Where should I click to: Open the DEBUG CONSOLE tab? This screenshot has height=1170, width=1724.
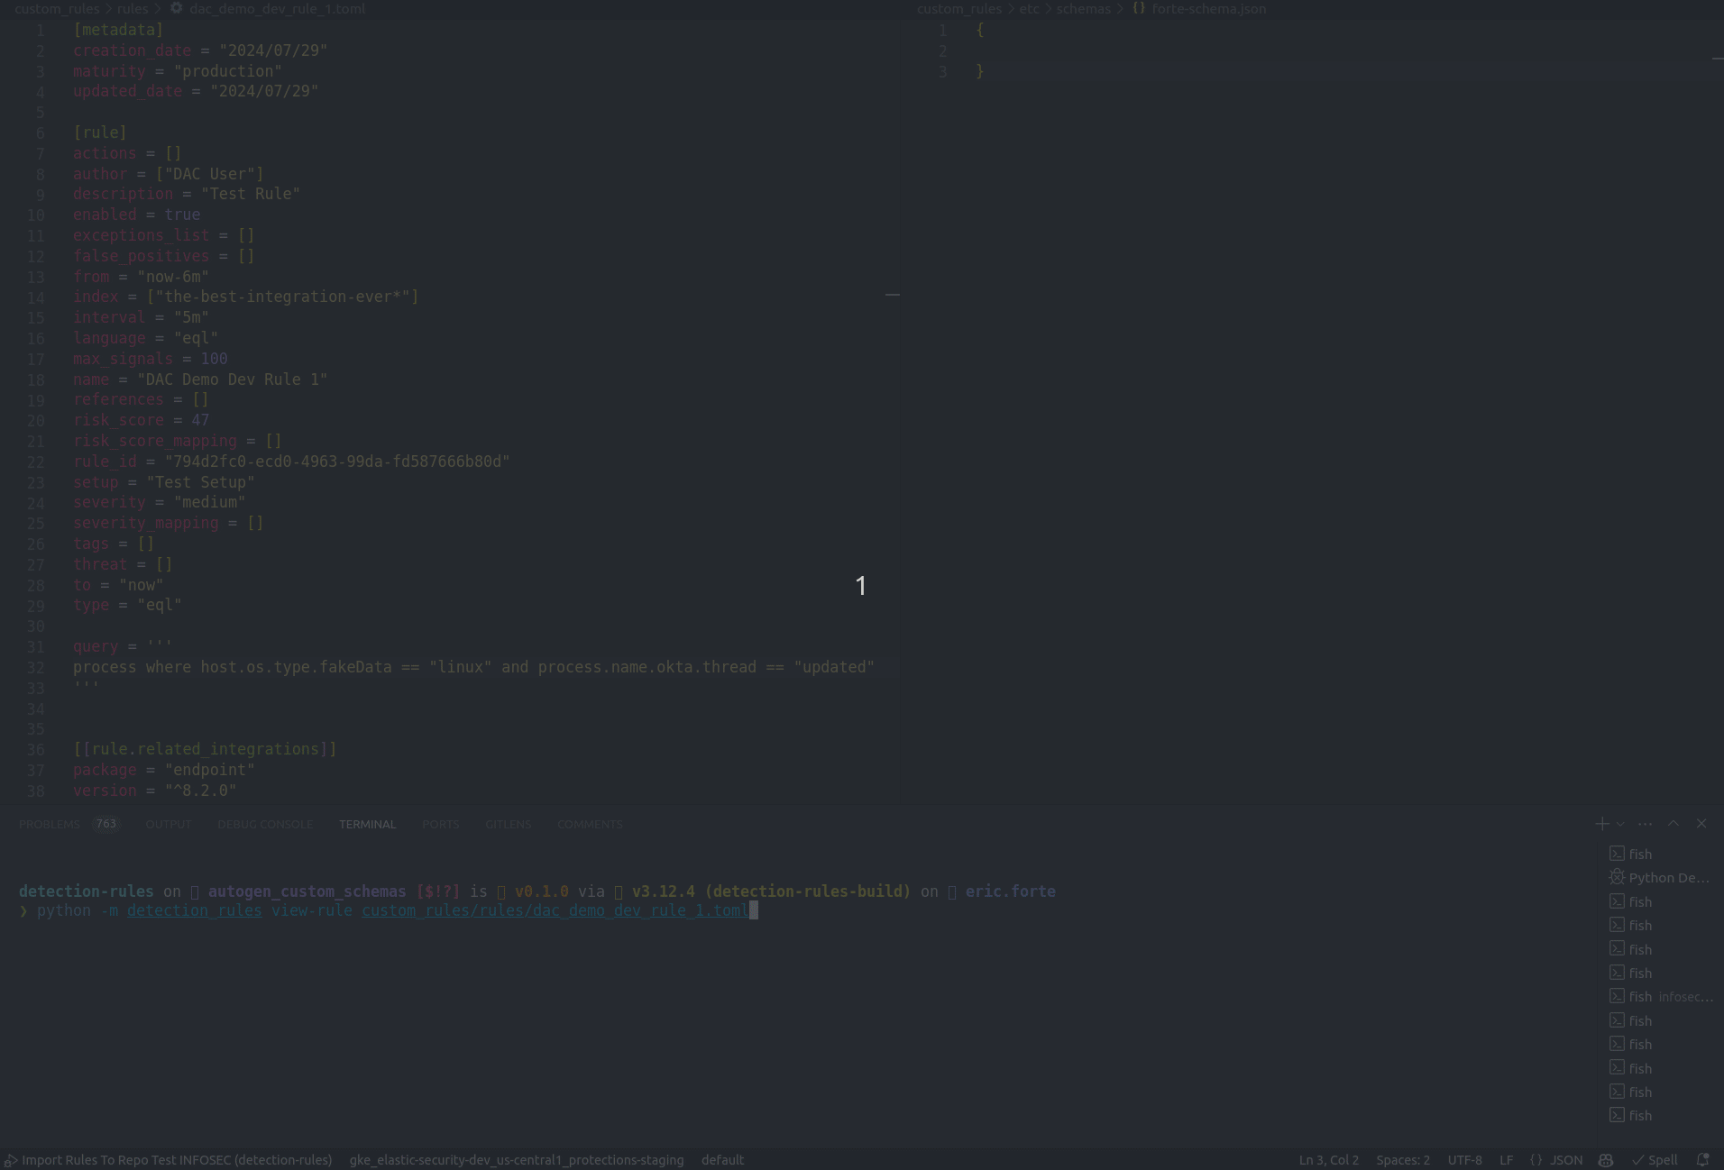pyautogui.click(x=265, y=824)
